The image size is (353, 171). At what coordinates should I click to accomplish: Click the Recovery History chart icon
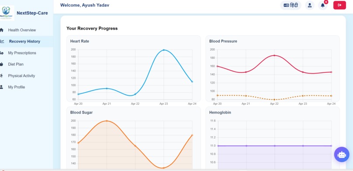2,41
